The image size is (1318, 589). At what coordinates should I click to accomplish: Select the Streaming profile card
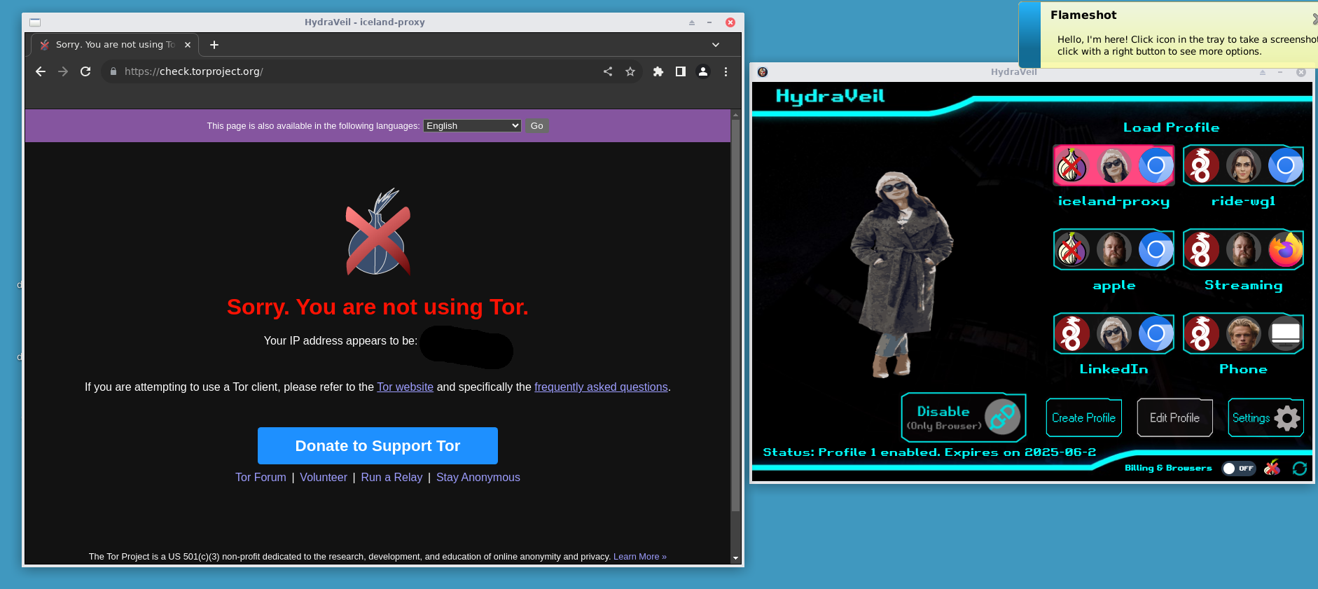(x=1243, y=249)
